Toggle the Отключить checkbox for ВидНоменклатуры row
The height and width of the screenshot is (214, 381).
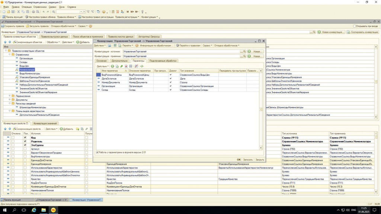13,156
